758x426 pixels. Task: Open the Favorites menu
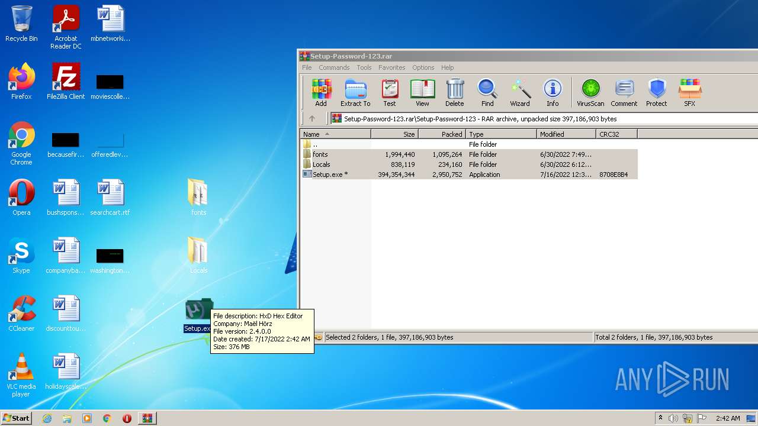[x=392, y=67]
